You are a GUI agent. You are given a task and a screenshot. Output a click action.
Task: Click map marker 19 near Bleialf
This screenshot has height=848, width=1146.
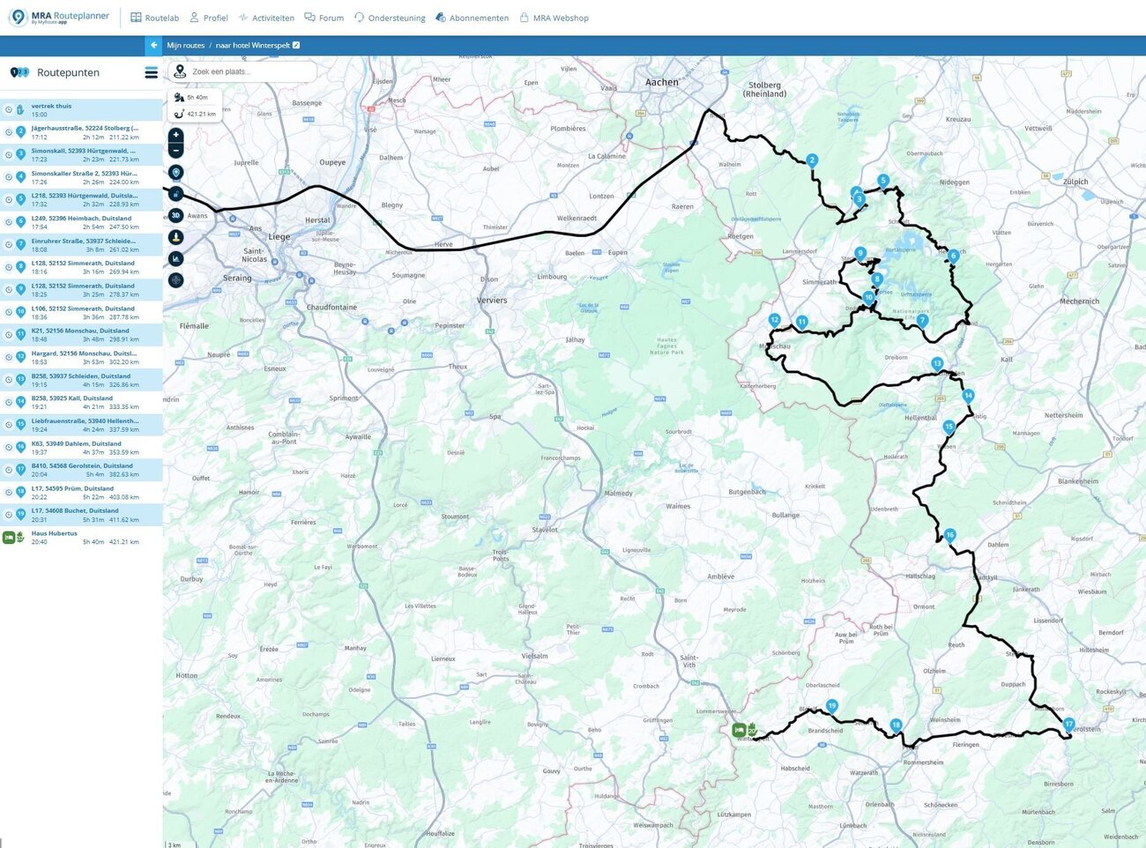point(831,706)
